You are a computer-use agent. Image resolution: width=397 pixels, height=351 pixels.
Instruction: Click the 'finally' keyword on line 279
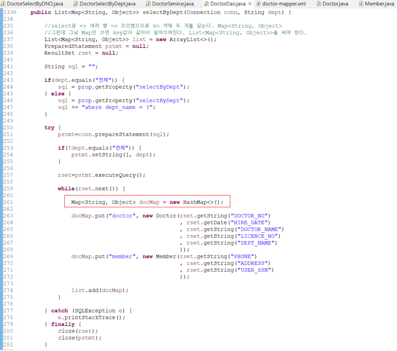[63, 324]
